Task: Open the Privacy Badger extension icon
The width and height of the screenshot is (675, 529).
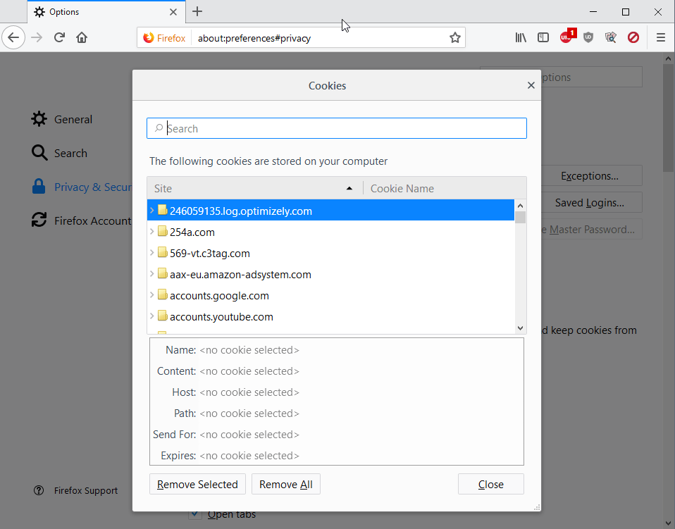Action: point(610,38)
